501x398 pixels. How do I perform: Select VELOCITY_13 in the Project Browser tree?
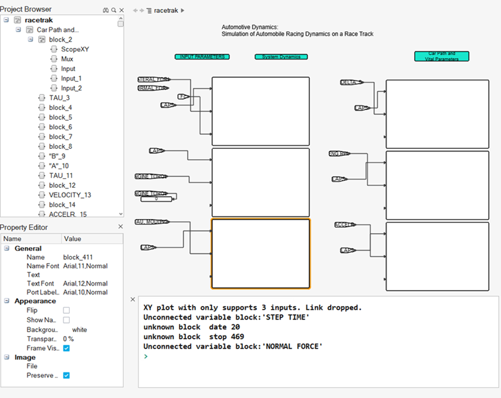coord(70,195)
